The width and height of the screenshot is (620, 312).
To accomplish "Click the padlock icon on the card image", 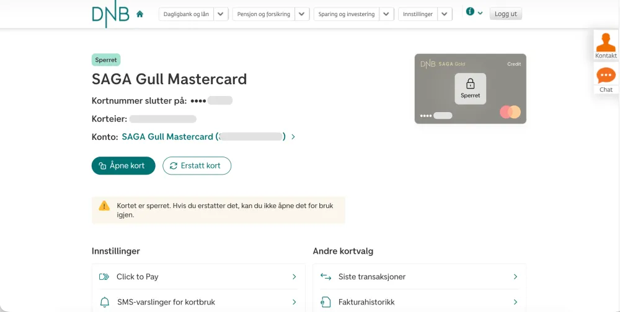I will coord(470,84).
